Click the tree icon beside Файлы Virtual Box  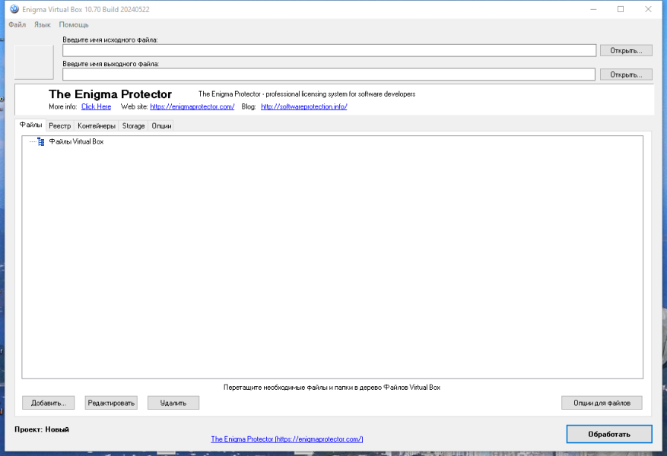[41, 141]
